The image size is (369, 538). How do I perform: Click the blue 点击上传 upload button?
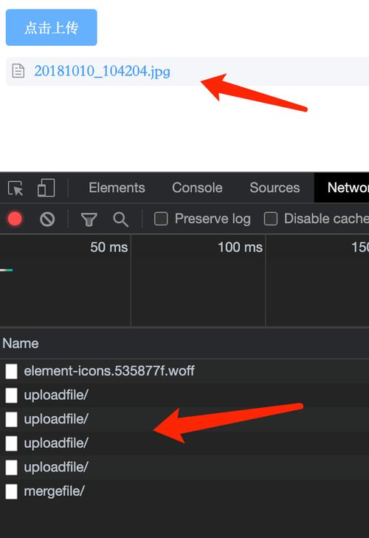(52, 27)
